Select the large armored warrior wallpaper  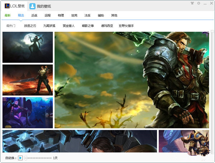[132, 80]
